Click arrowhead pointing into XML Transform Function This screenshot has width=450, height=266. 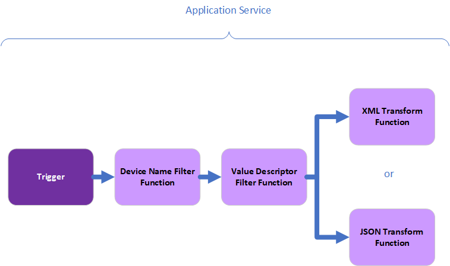[342, 117]
